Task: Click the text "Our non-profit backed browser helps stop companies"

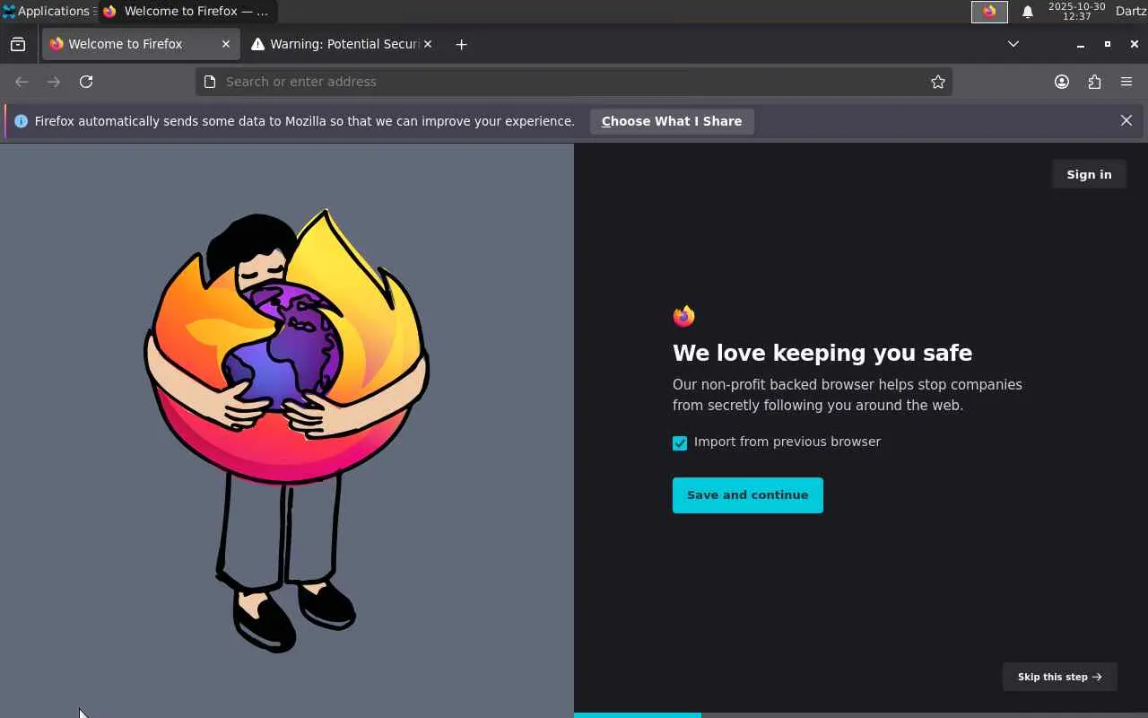Action: [x=848, y=384]
